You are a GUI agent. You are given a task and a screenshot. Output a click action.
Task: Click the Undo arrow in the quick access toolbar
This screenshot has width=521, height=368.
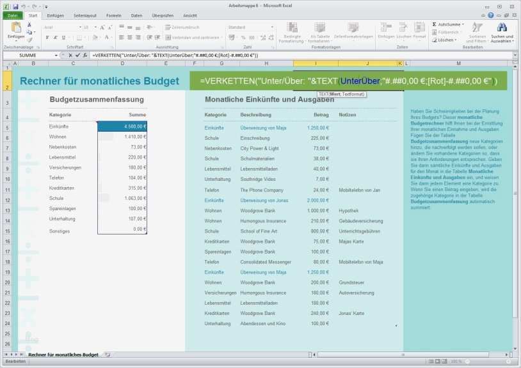coord(23,6)
